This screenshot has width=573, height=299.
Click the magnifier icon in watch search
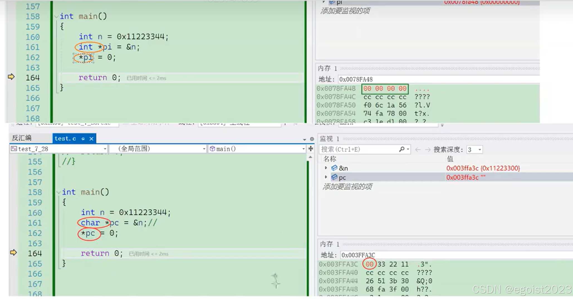pyautogui.click(x=402, y=149)
